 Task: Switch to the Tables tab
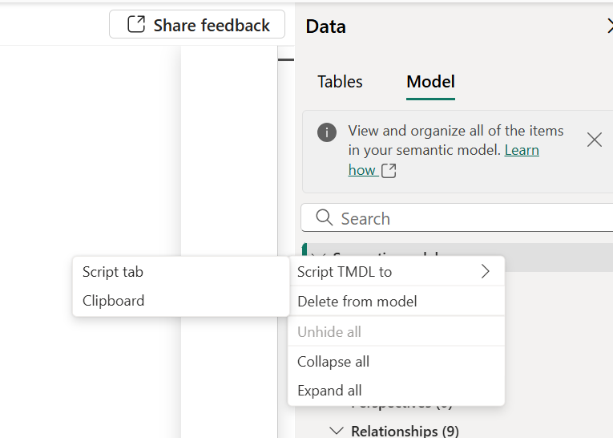[x=340, y=82]
